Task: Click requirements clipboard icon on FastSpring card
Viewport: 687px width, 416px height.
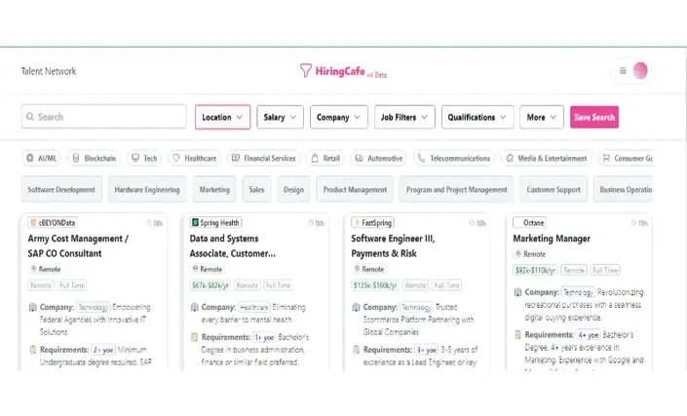Action: click(356, 350)
